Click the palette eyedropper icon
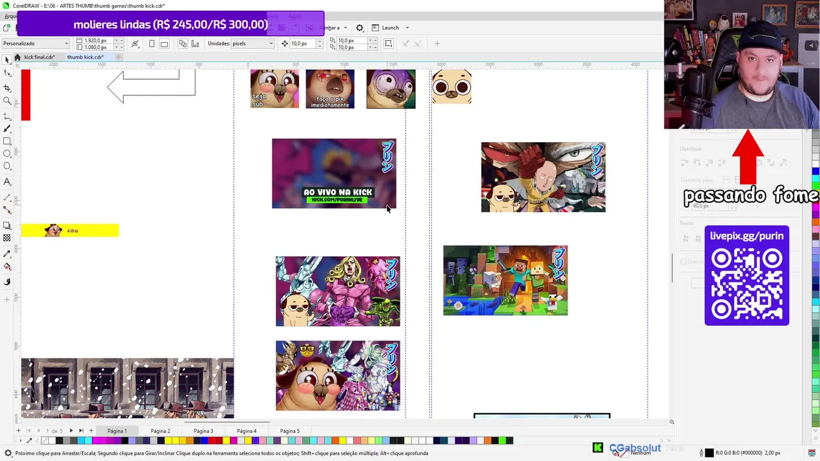The image size is (820, 461). click(29, 441)
